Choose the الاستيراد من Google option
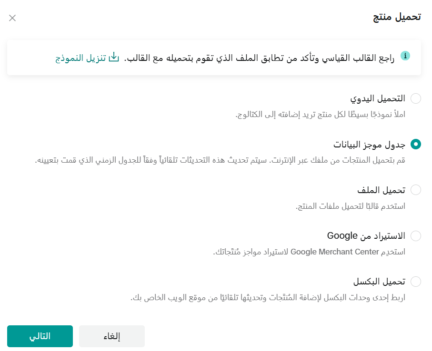 (416, 236)
